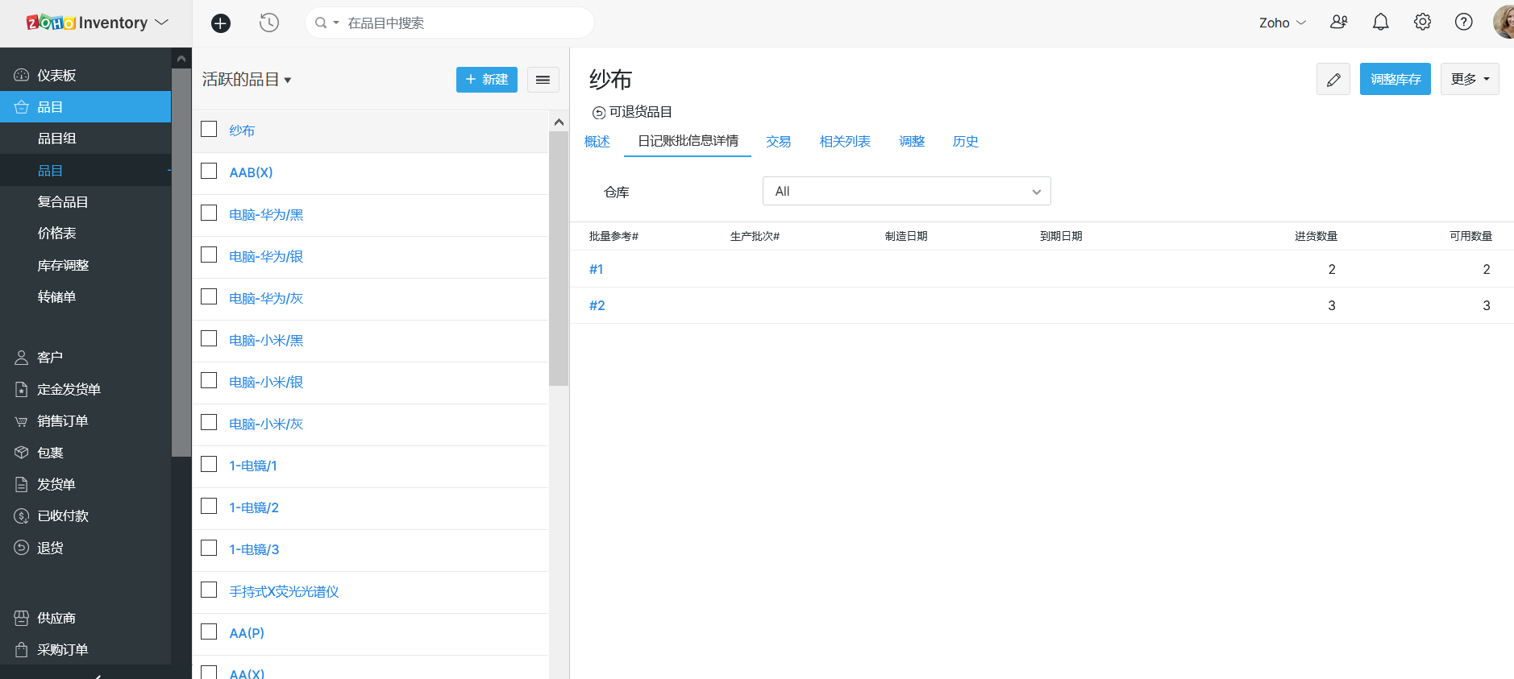Open the recent history clock icon

[269, 23]
